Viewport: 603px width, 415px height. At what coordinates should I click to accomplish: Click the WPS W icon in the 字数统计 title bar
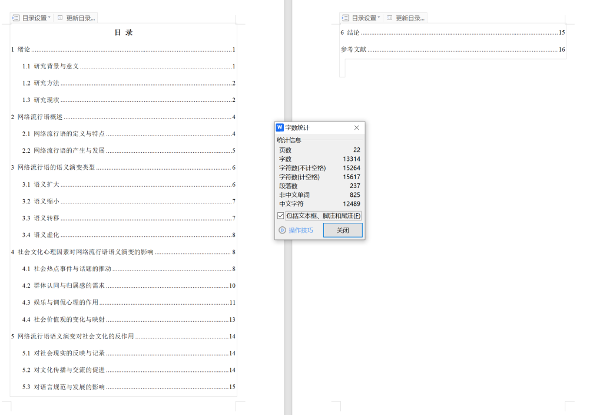point(280,127)
